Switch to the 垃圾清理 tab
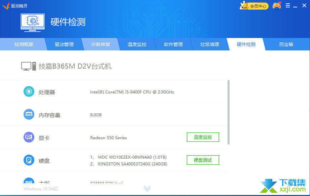Screen dimensions: 310x196 click(210, 44)
